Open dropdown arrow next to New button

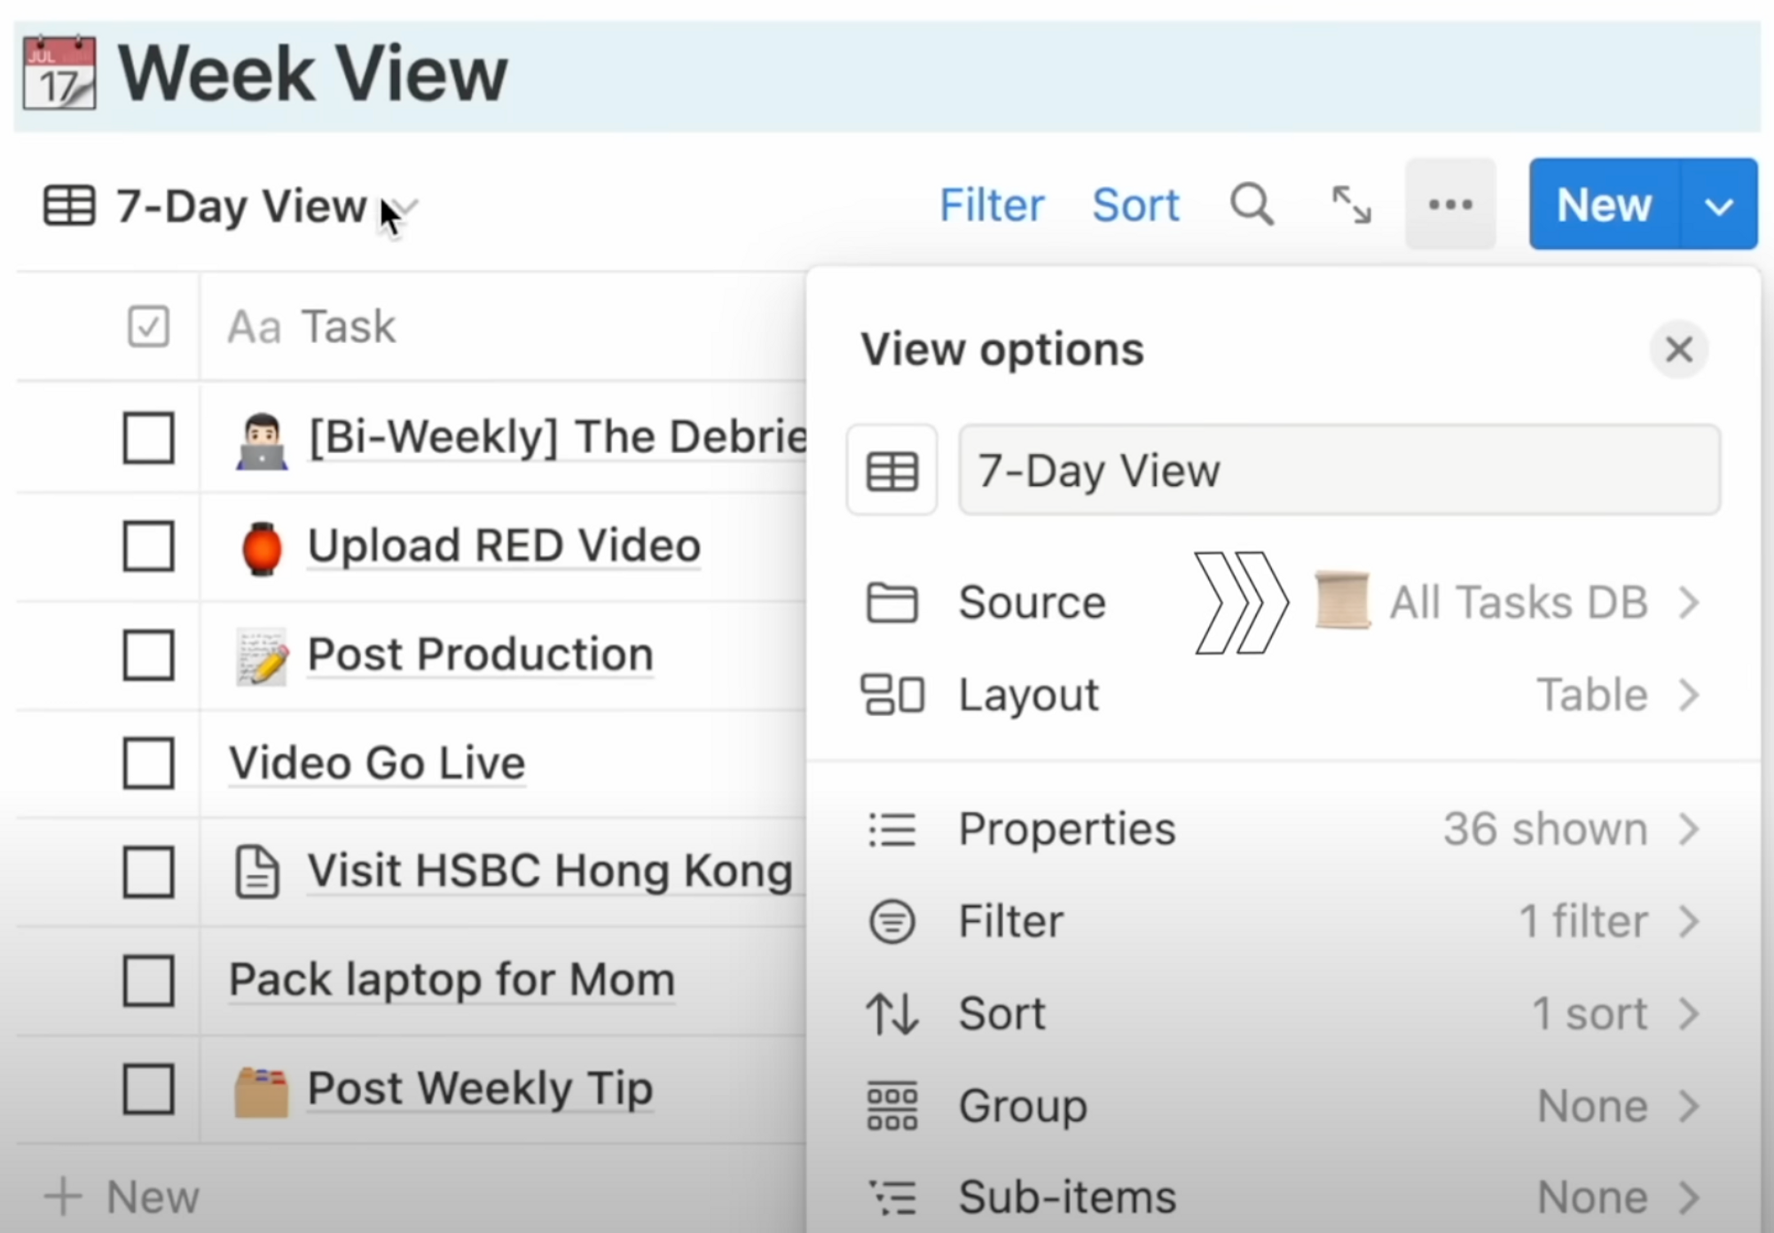click(x=1718, y=207)
